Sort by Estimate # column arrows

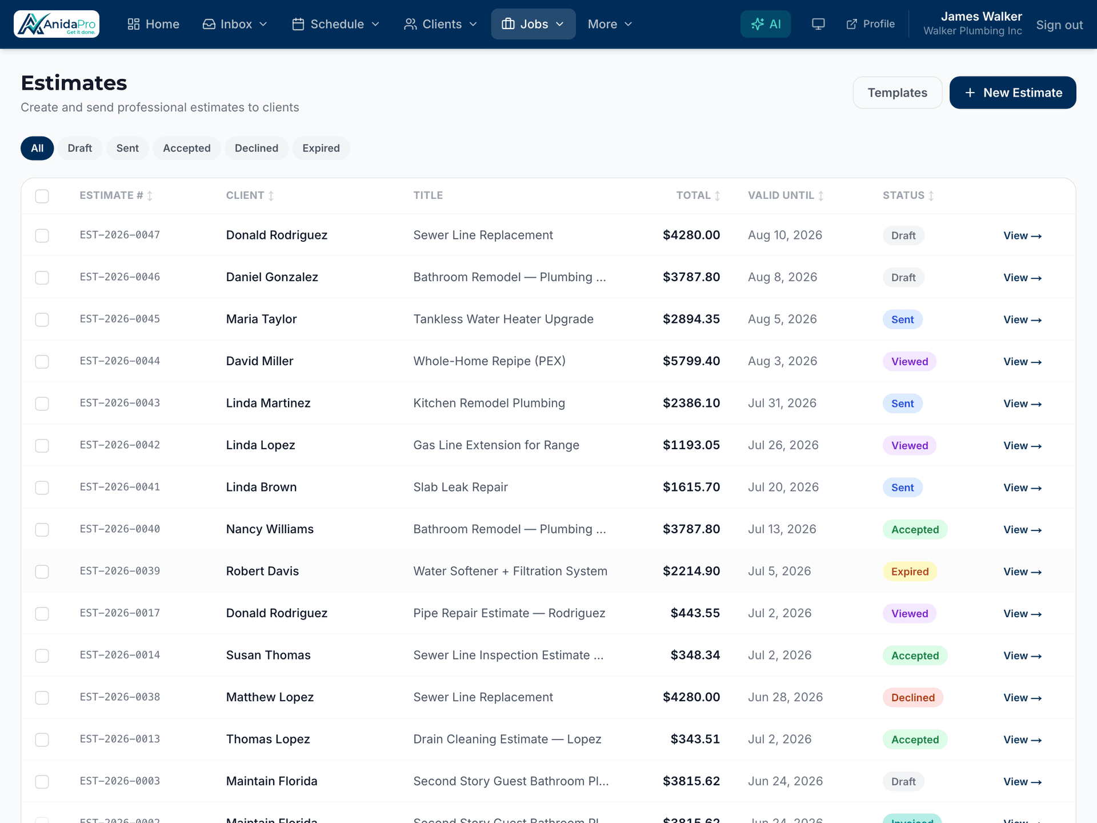click(150, 196)
